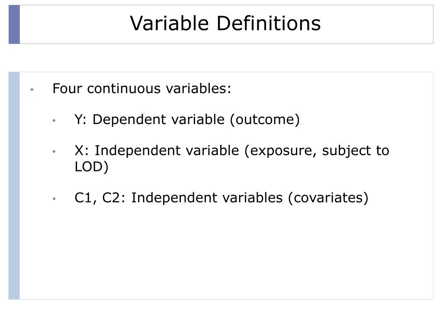Click the word Variable in the title
Viewport: 443px width, 332px height.
coord(170,23)
